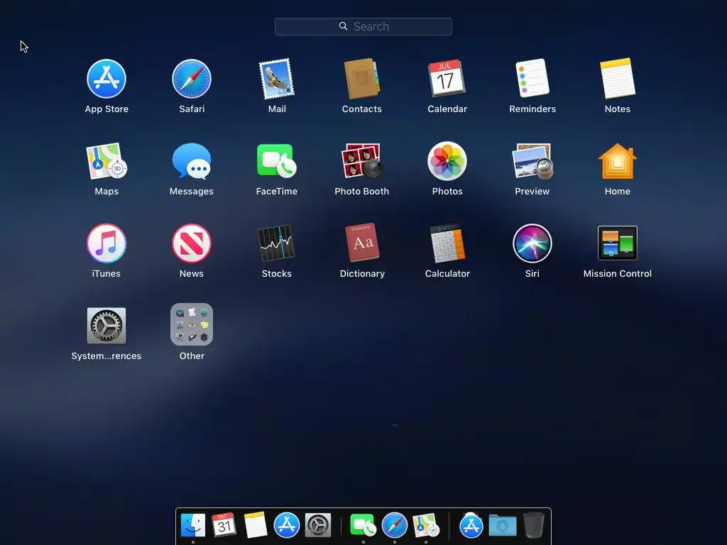This screenshot has height=545, width=727.
Task: Launch Safari from the Launchpad grid
Action: pos(192,79)
